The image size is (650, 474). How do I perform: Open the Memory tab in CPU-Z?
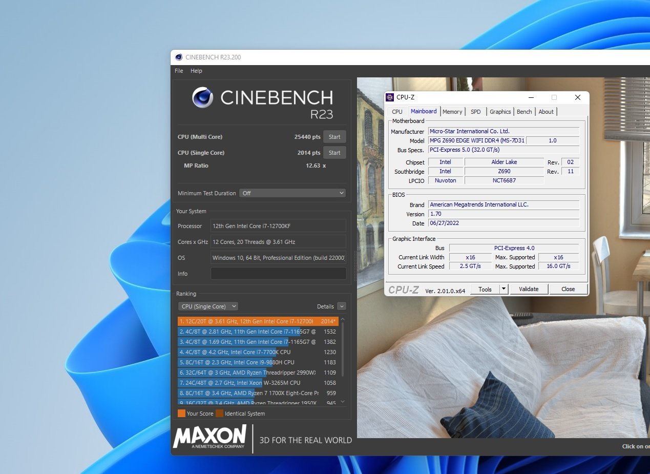pyautogui.click(x=452, y=112)
